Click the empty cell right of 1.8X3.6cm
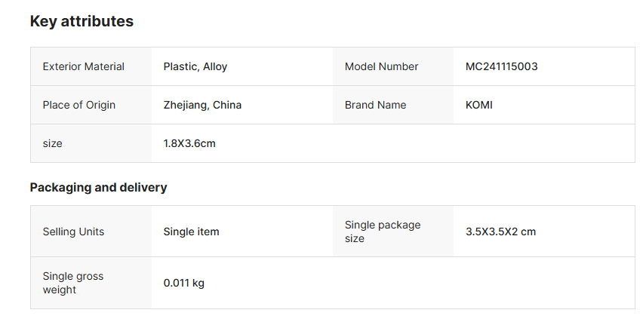Viewport: 643px width, 319px height. [483, 143]
